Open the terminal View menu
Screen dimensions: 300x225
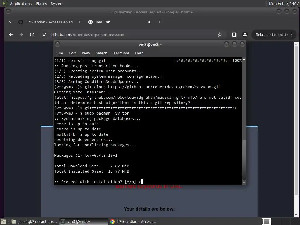click(86, 53)
